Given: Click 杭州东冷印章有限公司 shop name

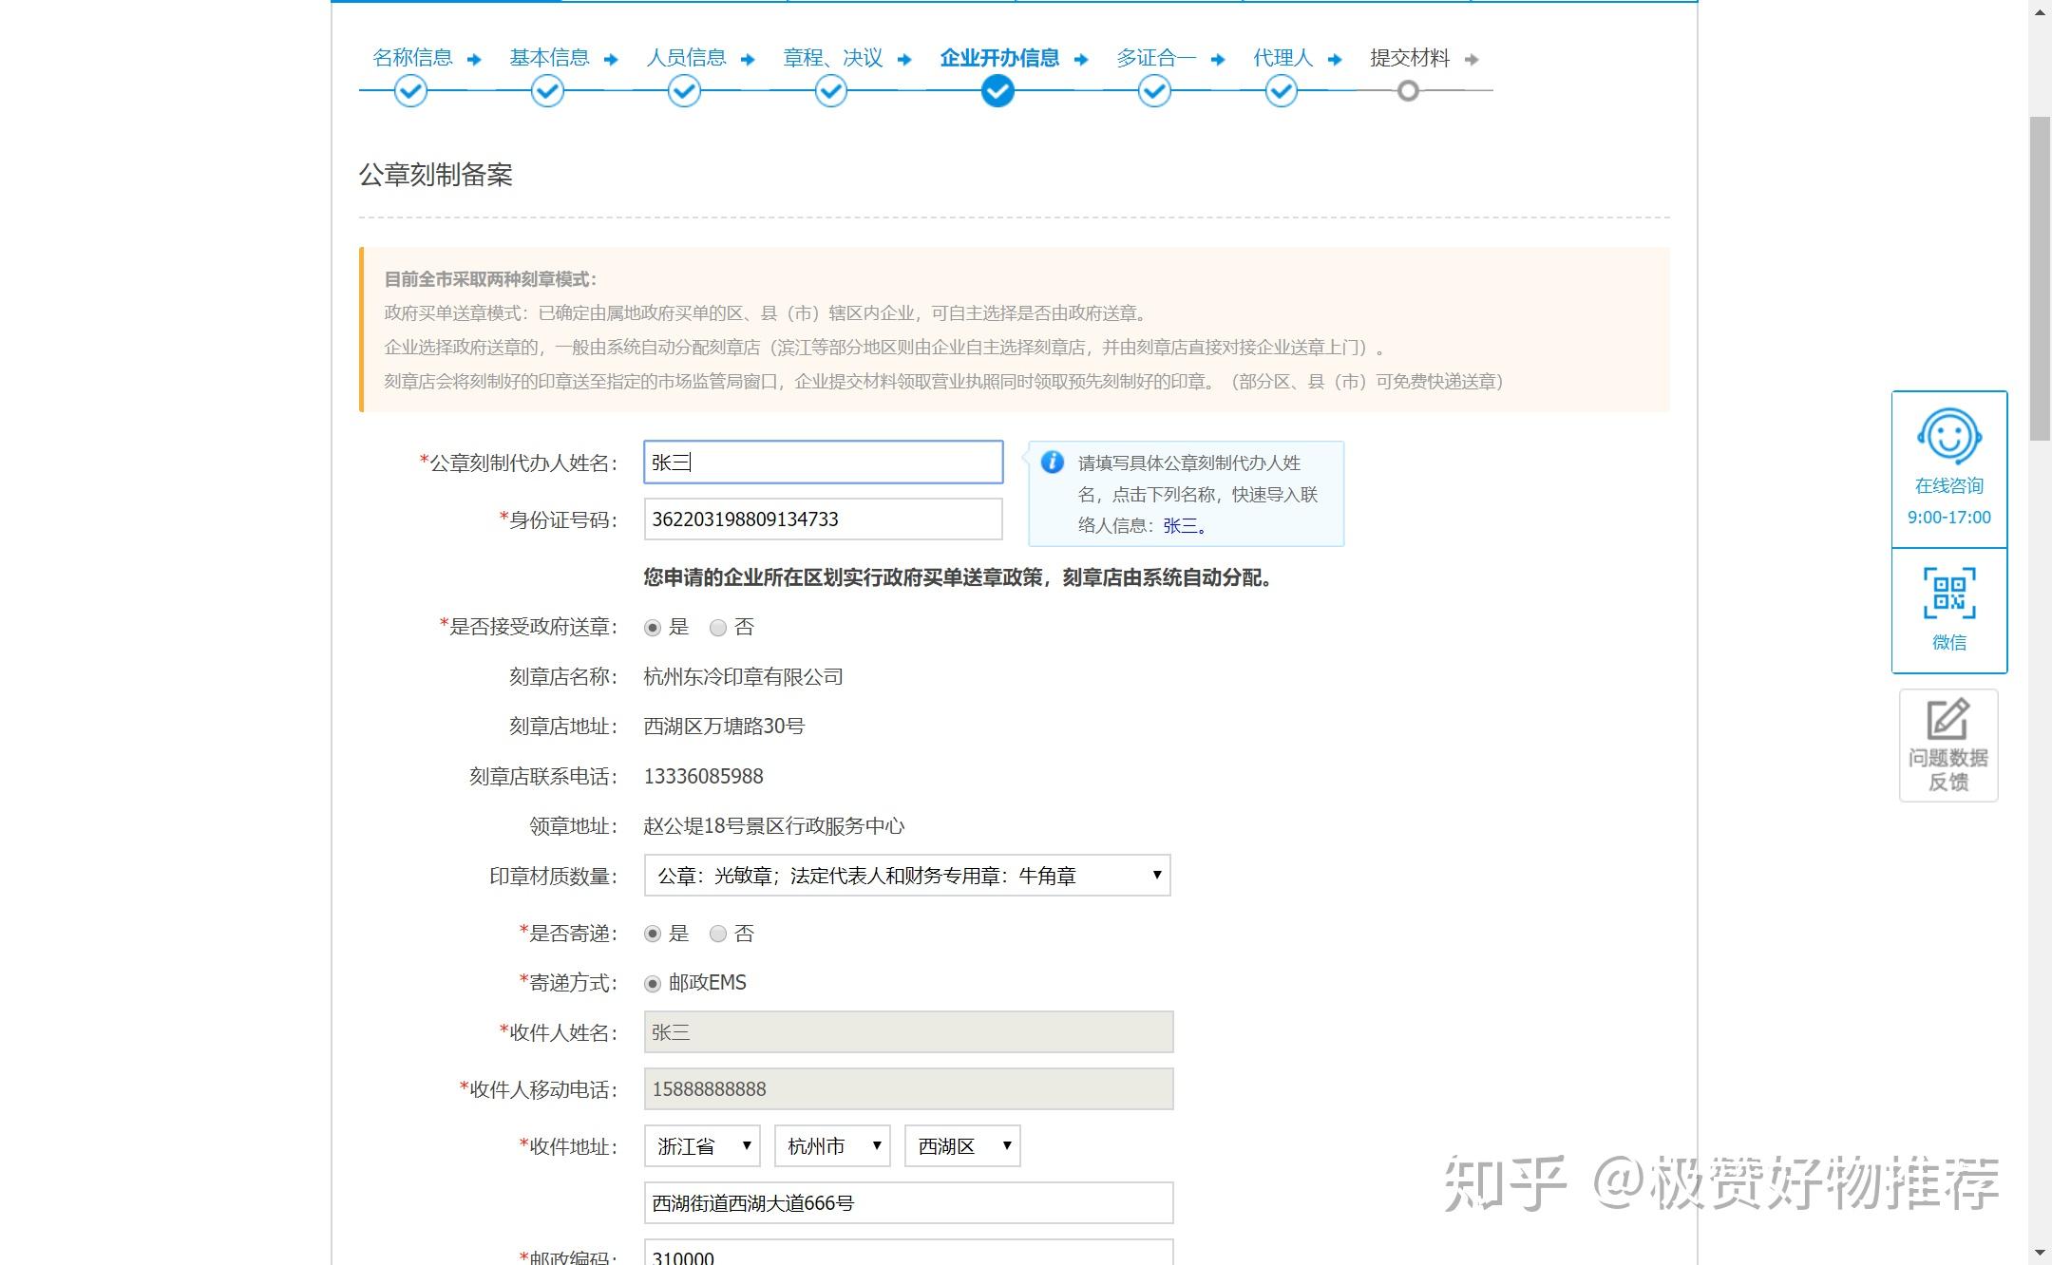Looking at the screenshot, I should (x=744, y=677).
